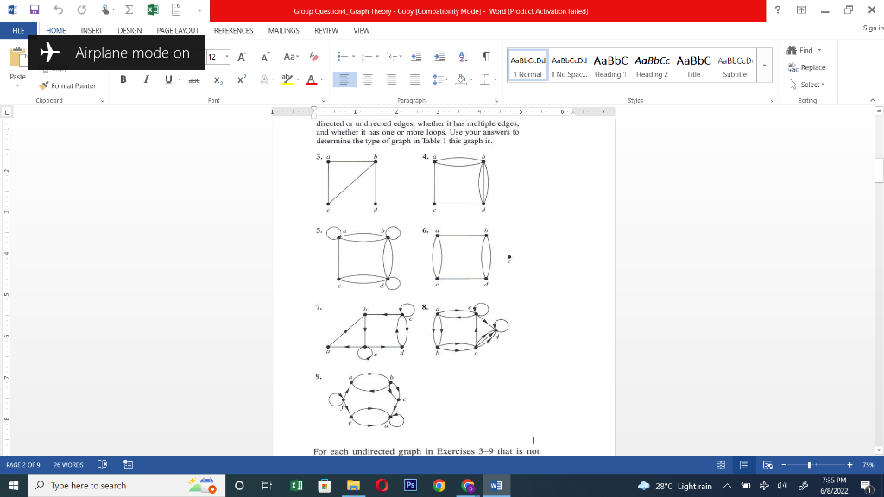
Task: Toggle underline formatting
Action: [168, 79]
